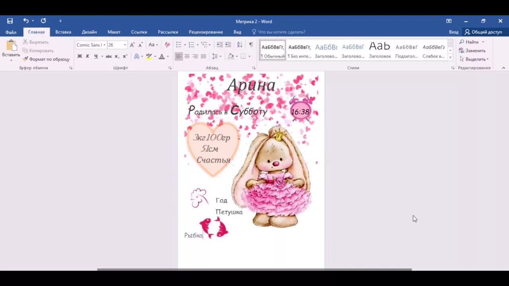Sort the selected text alphabetically
Viewport: 509px width, 286px height.
click(x=239, y=45)
